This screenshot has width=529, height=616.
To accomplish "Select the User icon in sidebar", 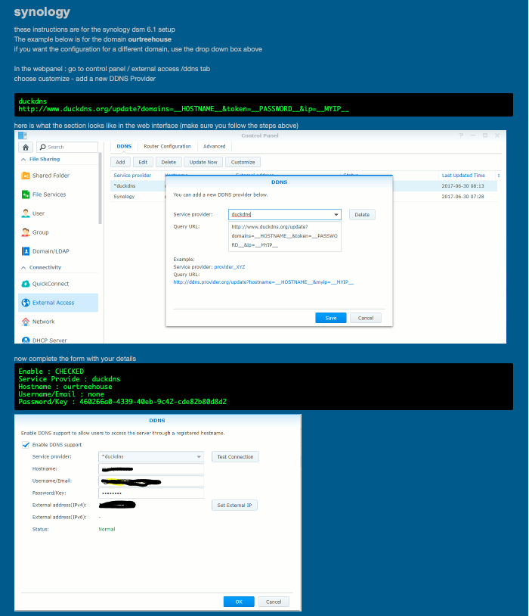I will coord(25,213).
